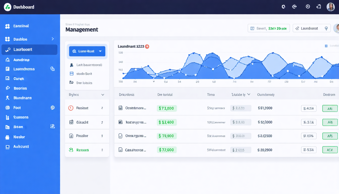Click the Dasbloe grid icon in sidebar
Image resolution: width=339 pixels, height=194 pixels.
click(8, 39)
